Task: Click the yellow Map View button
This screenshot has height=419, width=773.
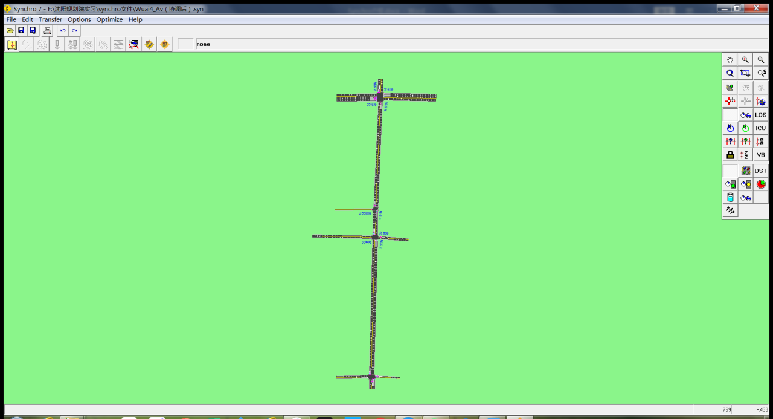Action: click(11, 44)
